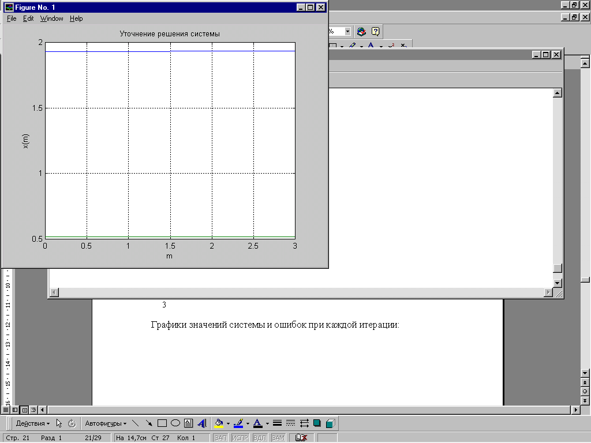Click Word document horizontal scroll right arrow
Image resolution: width=591 pixels, height=443 pixels.
(x=575, y=410)
